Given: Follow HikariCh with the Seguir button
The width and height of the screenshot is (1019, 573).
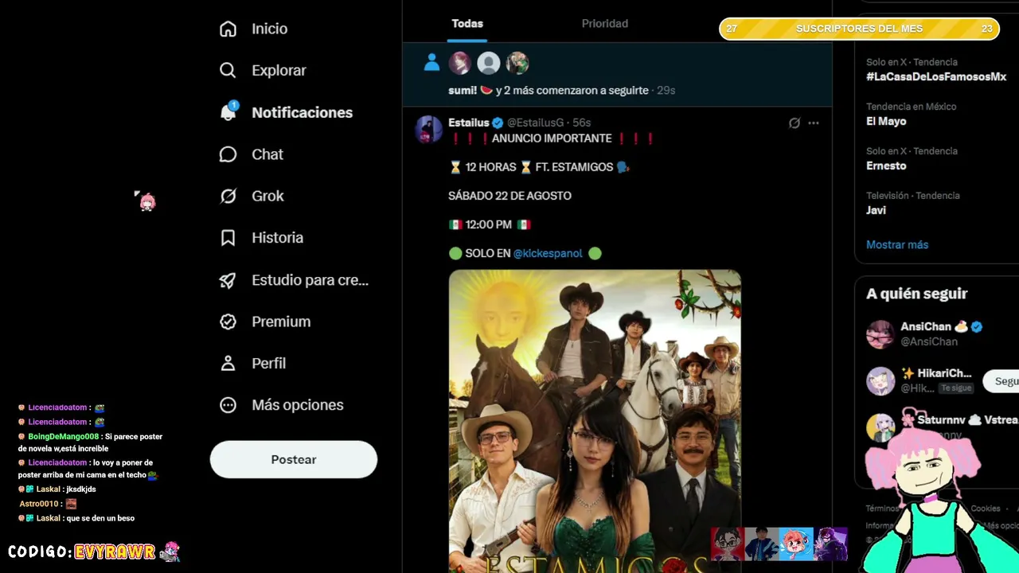Looking at the screenshot, I should 1001,381.
